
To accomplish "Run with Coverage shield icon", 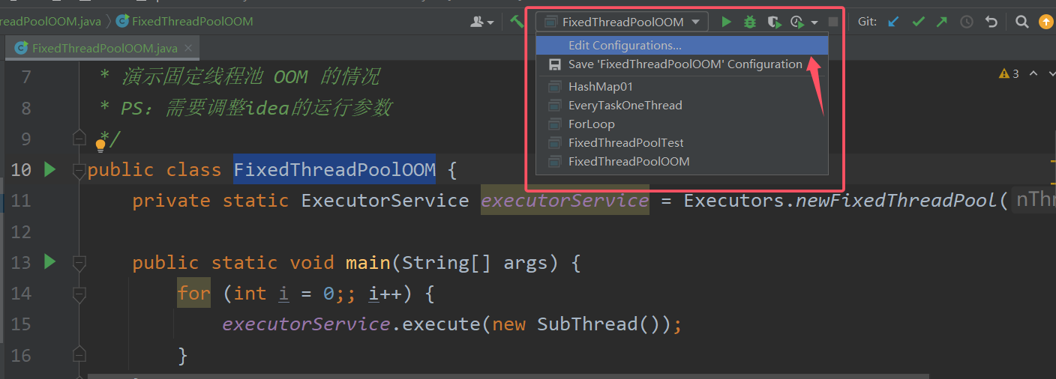I will (774, 22).
